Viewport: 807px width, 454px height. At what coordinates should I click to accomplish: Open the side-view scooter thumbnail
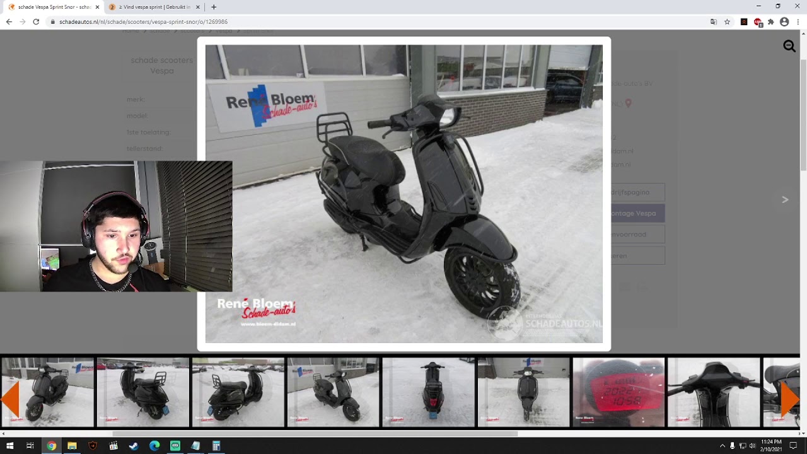click(238, 392)
